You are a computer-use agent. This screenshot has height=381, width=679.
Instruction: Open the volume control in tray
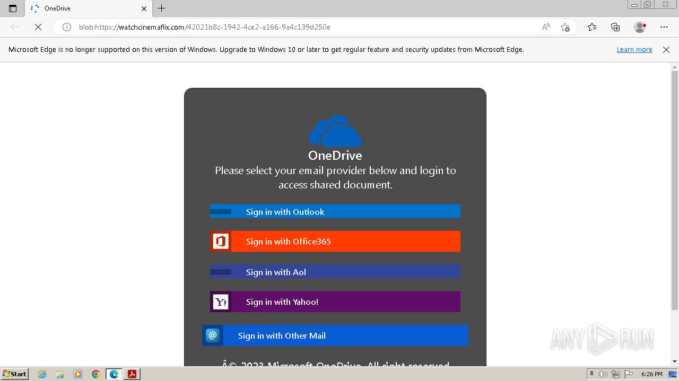point(603,374)
